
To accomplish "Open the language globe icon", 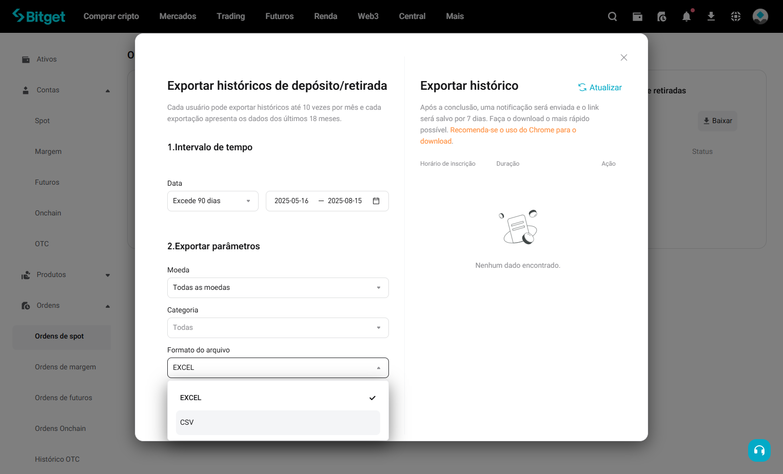I will click(736, 16).
